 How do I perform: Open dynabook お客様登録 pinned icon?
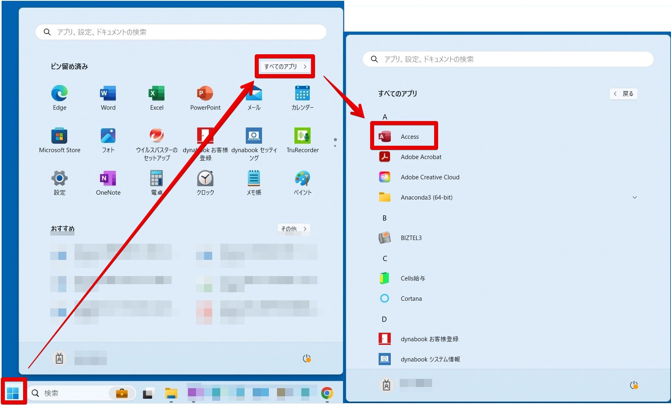[205, 144]
